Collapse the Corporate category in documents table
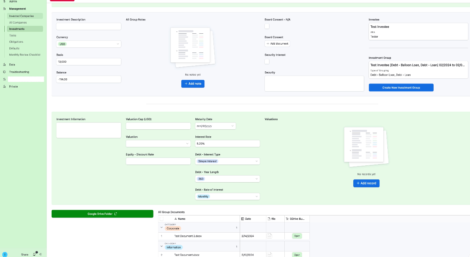 point(161,227)
